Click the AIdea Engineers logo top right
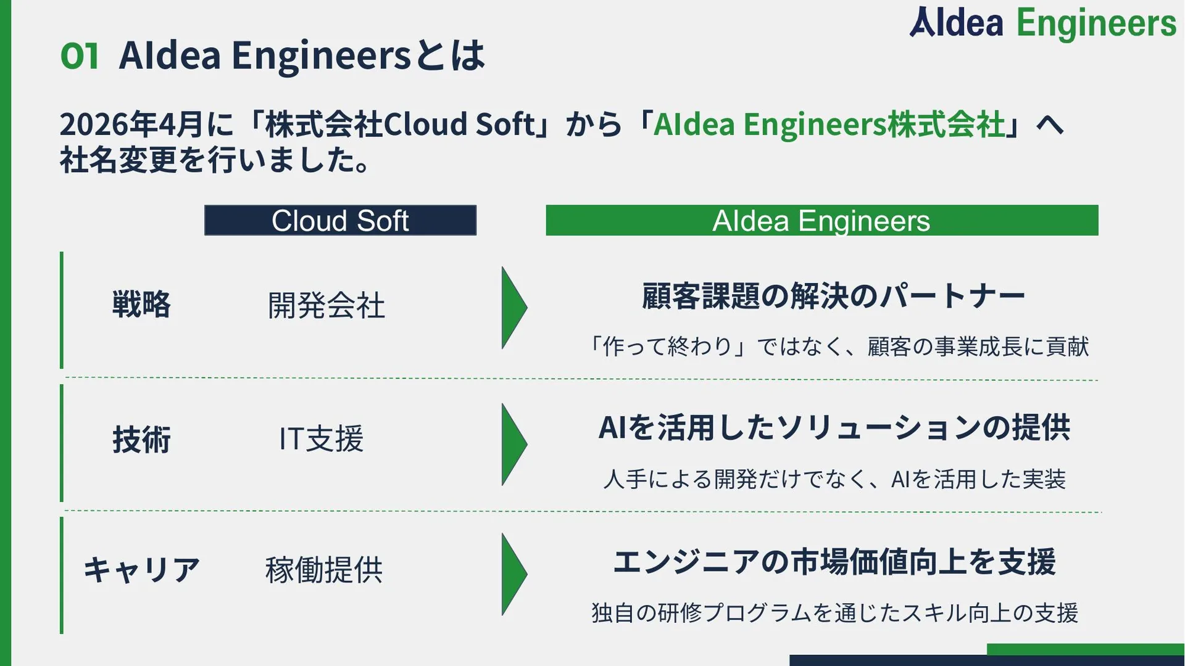Image resolution: width=1185 pixels, height=666 pixels. click(1043, 23)
